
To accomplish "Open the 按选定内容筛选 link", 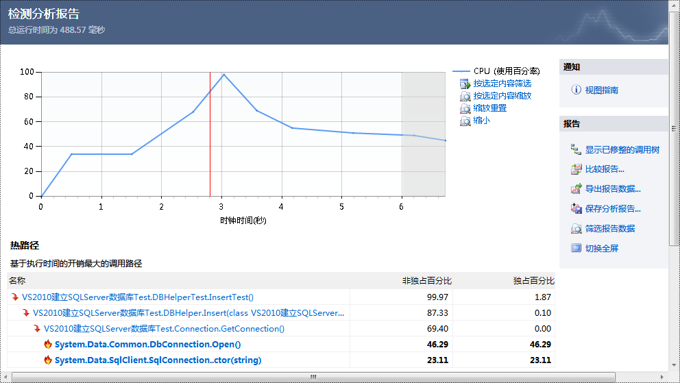I will click(x=502, y=83).
